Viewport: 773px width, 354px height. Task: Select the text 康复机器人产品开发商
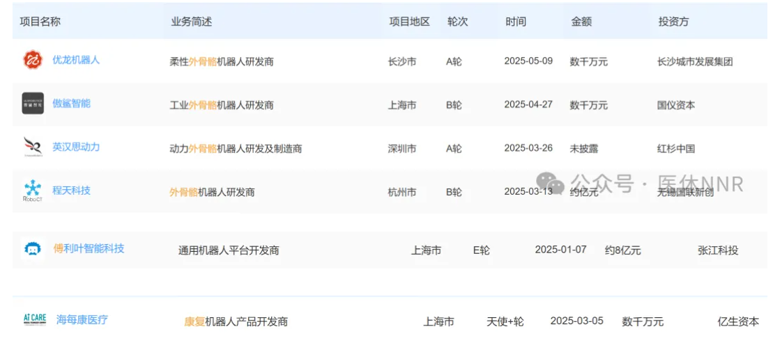[236, 322]
